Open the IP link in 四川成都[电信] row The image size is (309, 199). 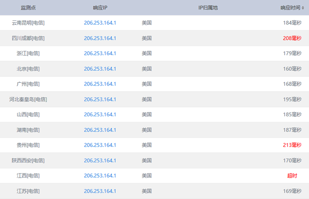tap(100, 38)
